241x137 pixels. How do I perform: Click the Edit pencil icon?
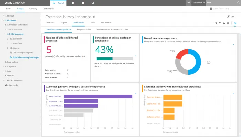(x=228, y=17)
